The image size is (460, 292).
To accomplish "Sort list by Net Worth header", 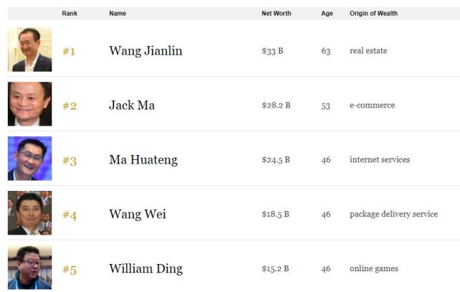I will (276, 14).
